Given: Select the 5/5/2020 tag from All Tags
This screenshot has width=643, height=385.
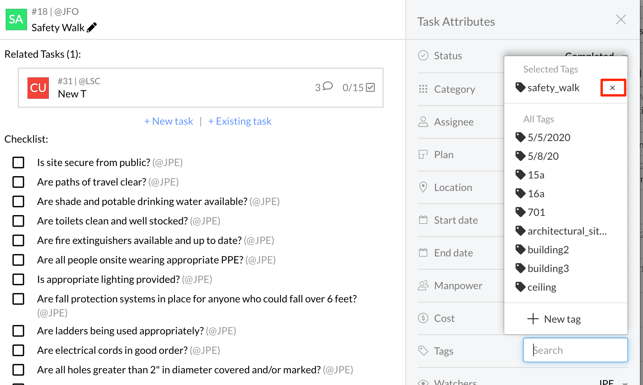Looking at the screenshot, I should point(548,138).
